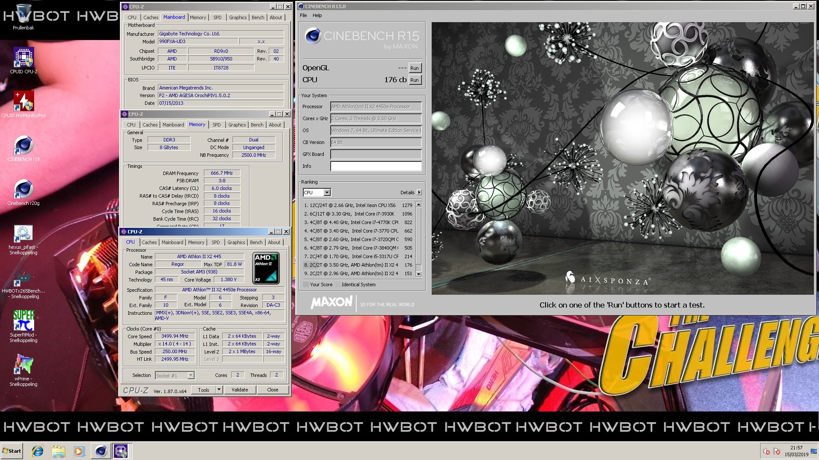Click the Validate button in CPU-Z
The width and height of the screenshot is (819, 460).
[240, 390]
